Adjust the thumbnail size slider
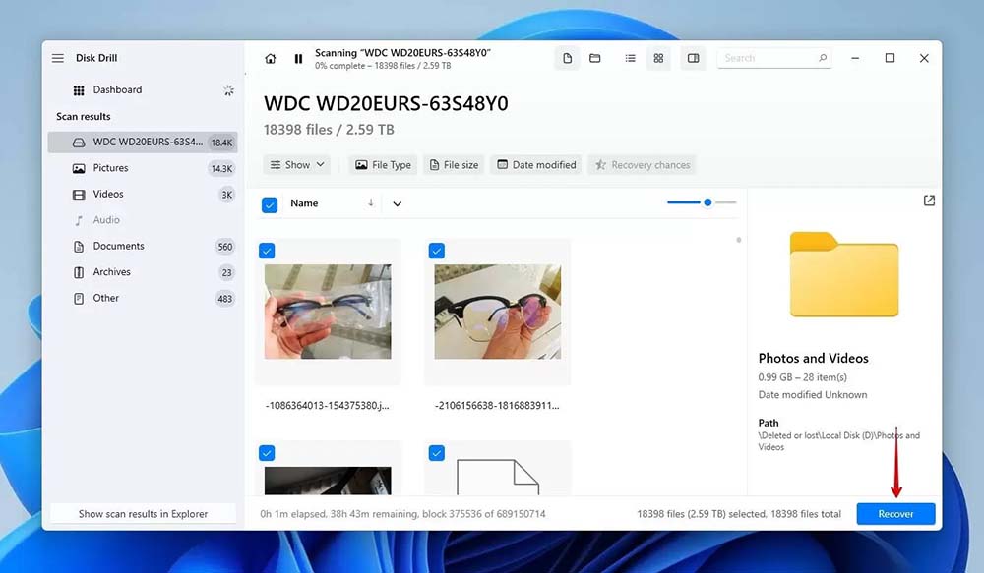Viewport: 984px width, 573px height. (707, 202)
